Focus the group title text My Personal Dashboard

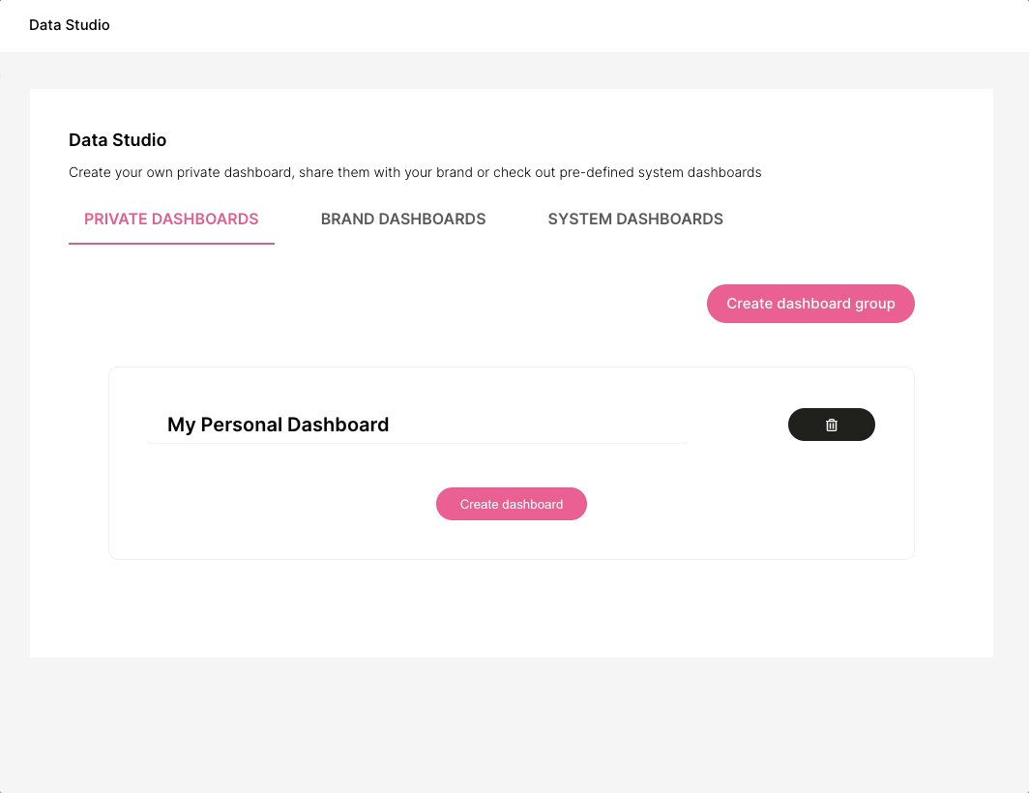(x=279, y=425)
